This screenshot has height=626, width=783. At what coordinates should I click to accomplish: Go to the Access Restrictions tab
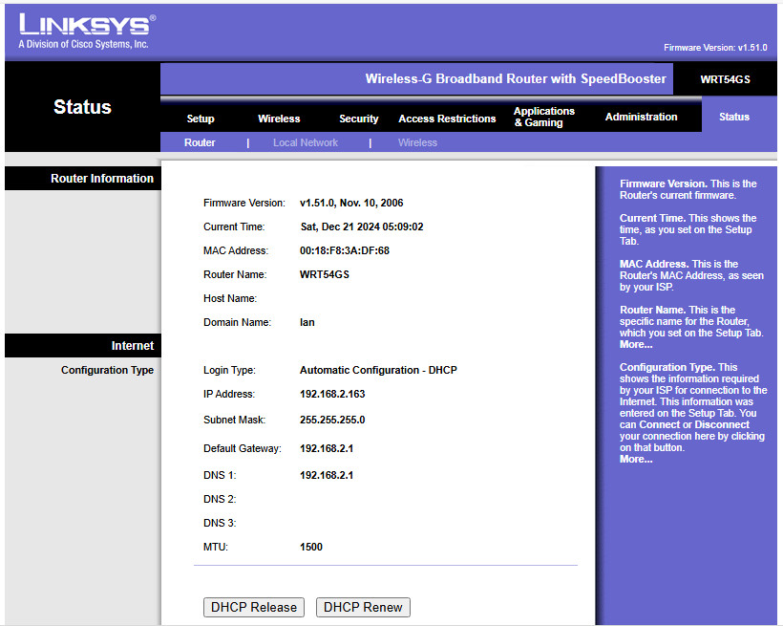point(447,119)
